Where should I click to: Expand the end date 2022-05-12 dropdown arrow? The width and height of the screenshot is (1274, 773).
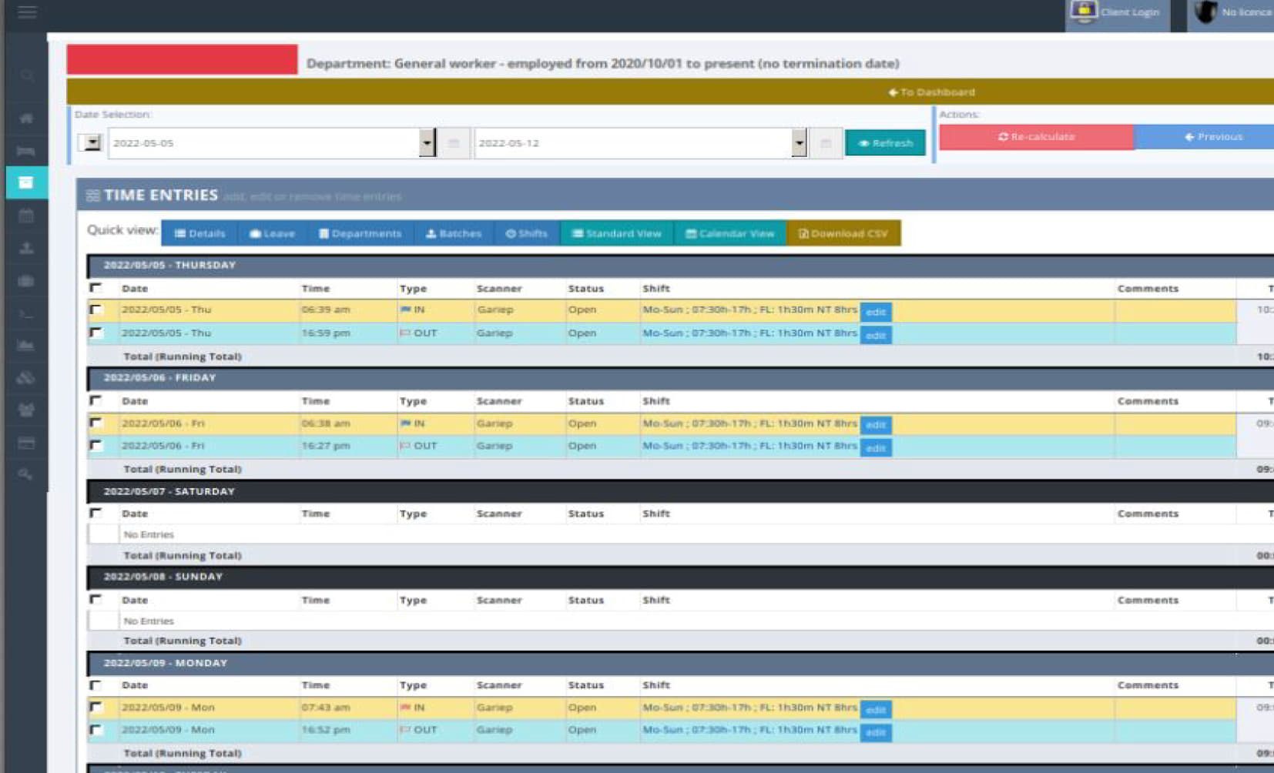click(799, 142)
